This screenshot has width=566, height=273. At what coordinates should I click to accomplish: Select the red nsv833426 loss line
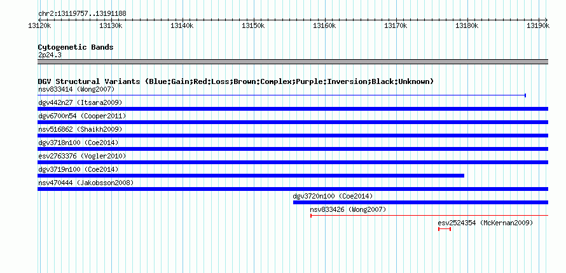(429, 216)
